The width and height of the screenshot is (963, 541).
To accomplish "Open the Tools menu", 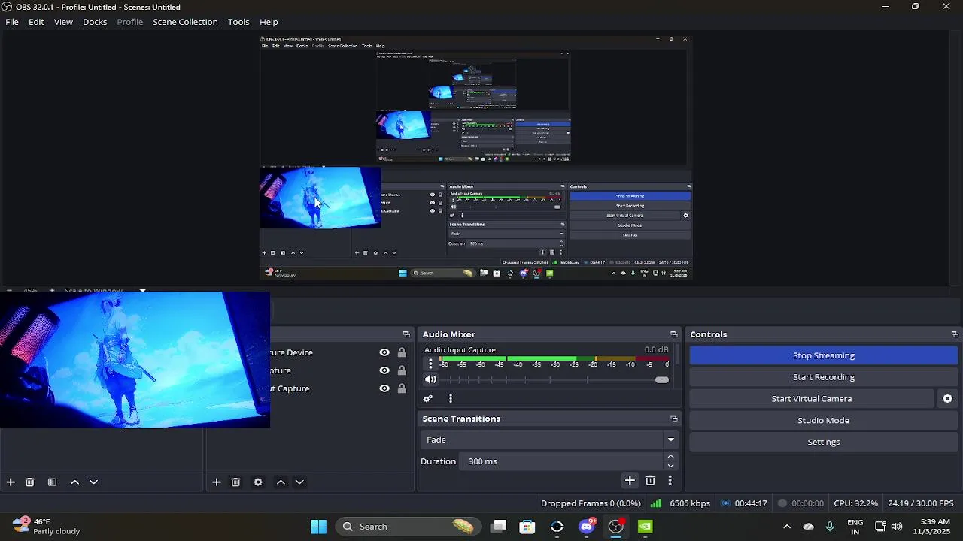I will [x=238, y=22].
